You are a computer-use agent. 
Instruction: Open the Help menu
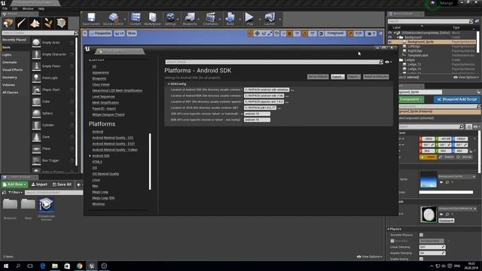pyautogui.click(x=41, y=8)
